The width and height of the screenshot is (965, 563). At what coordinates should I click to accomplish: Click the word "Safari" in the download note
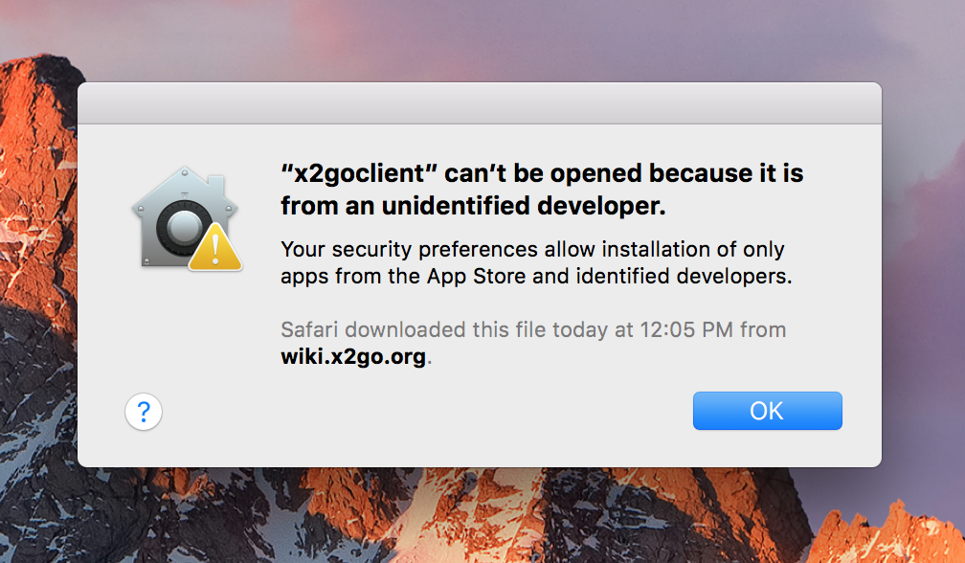309,329
